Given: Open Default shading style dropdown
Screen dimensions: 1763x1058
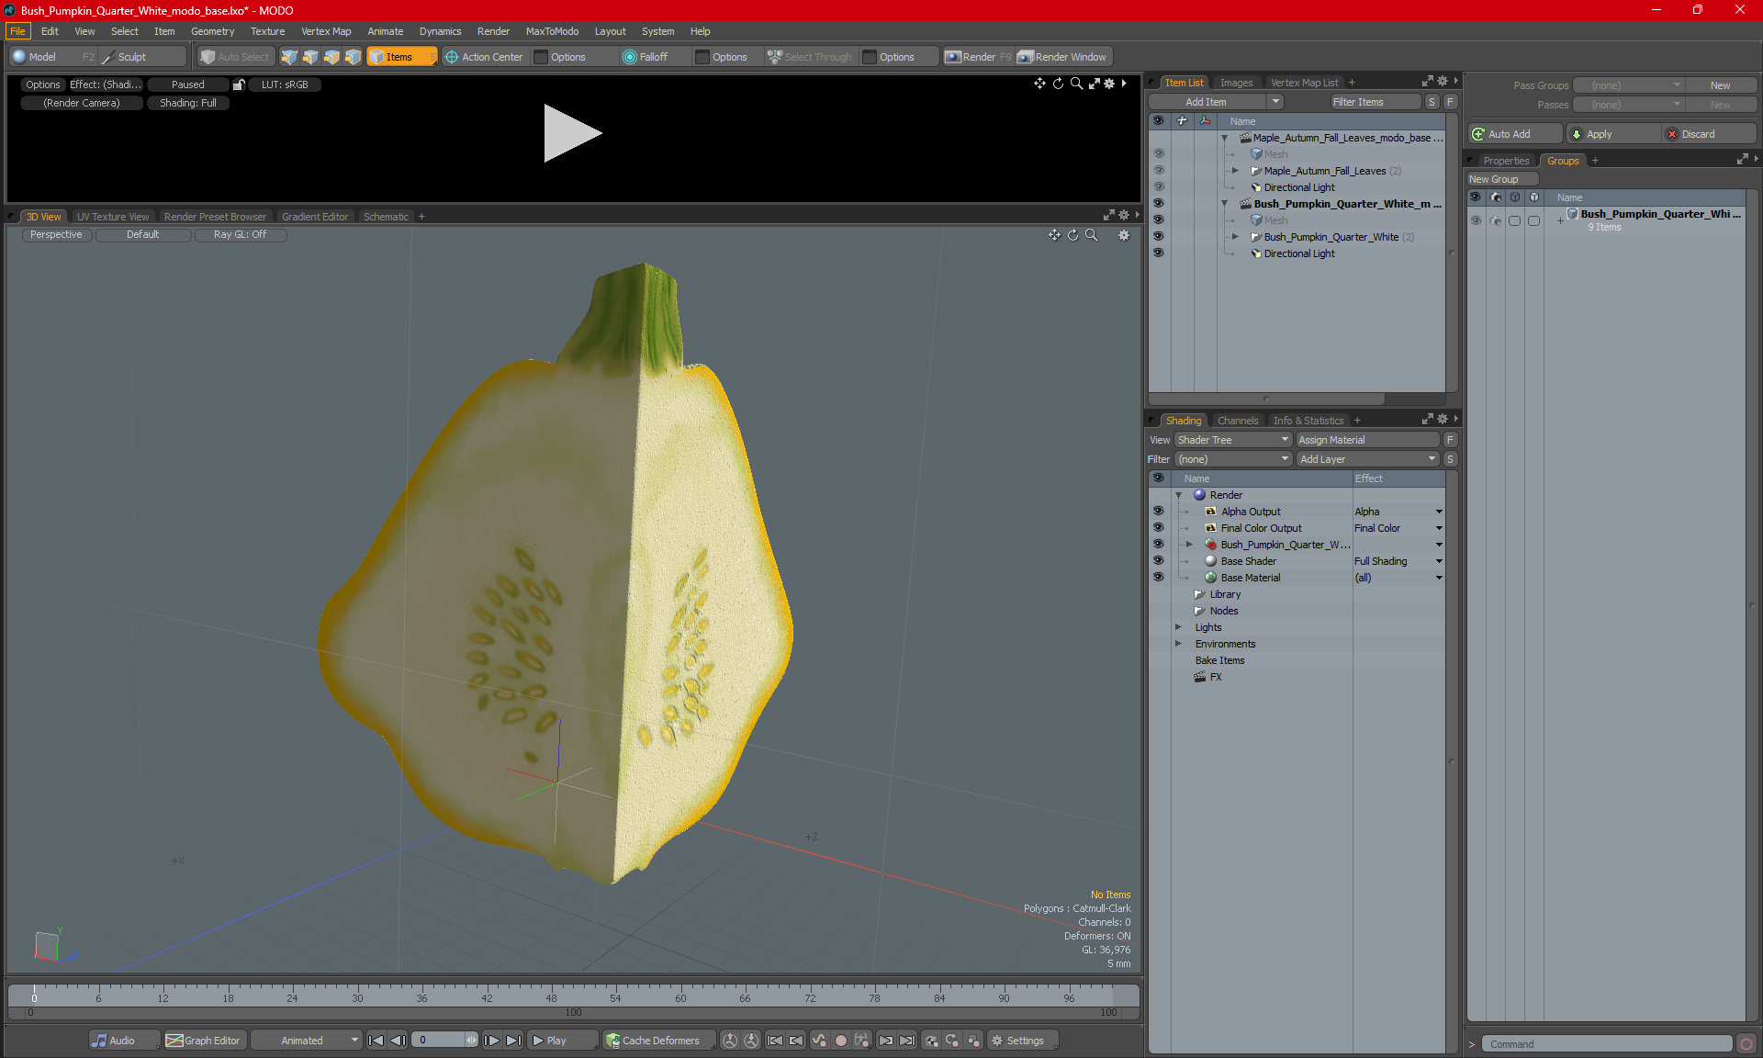Looking at the screenshot, I should point(143,235).
